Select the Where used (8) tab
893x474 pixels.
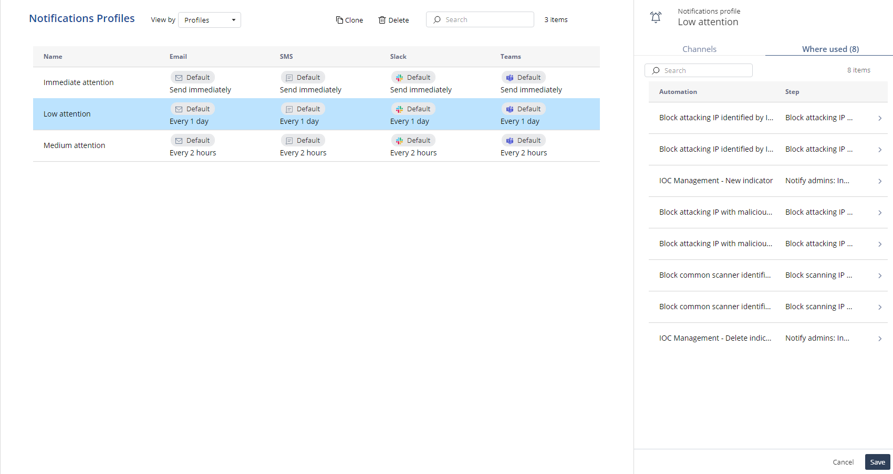830,49
